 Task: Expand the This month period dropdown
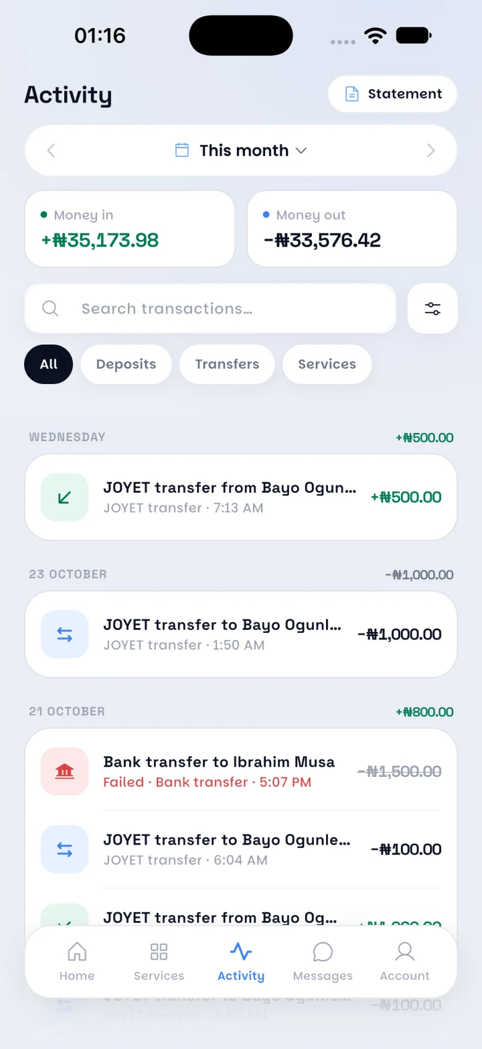pyautogui.click(x=241, y=150)
